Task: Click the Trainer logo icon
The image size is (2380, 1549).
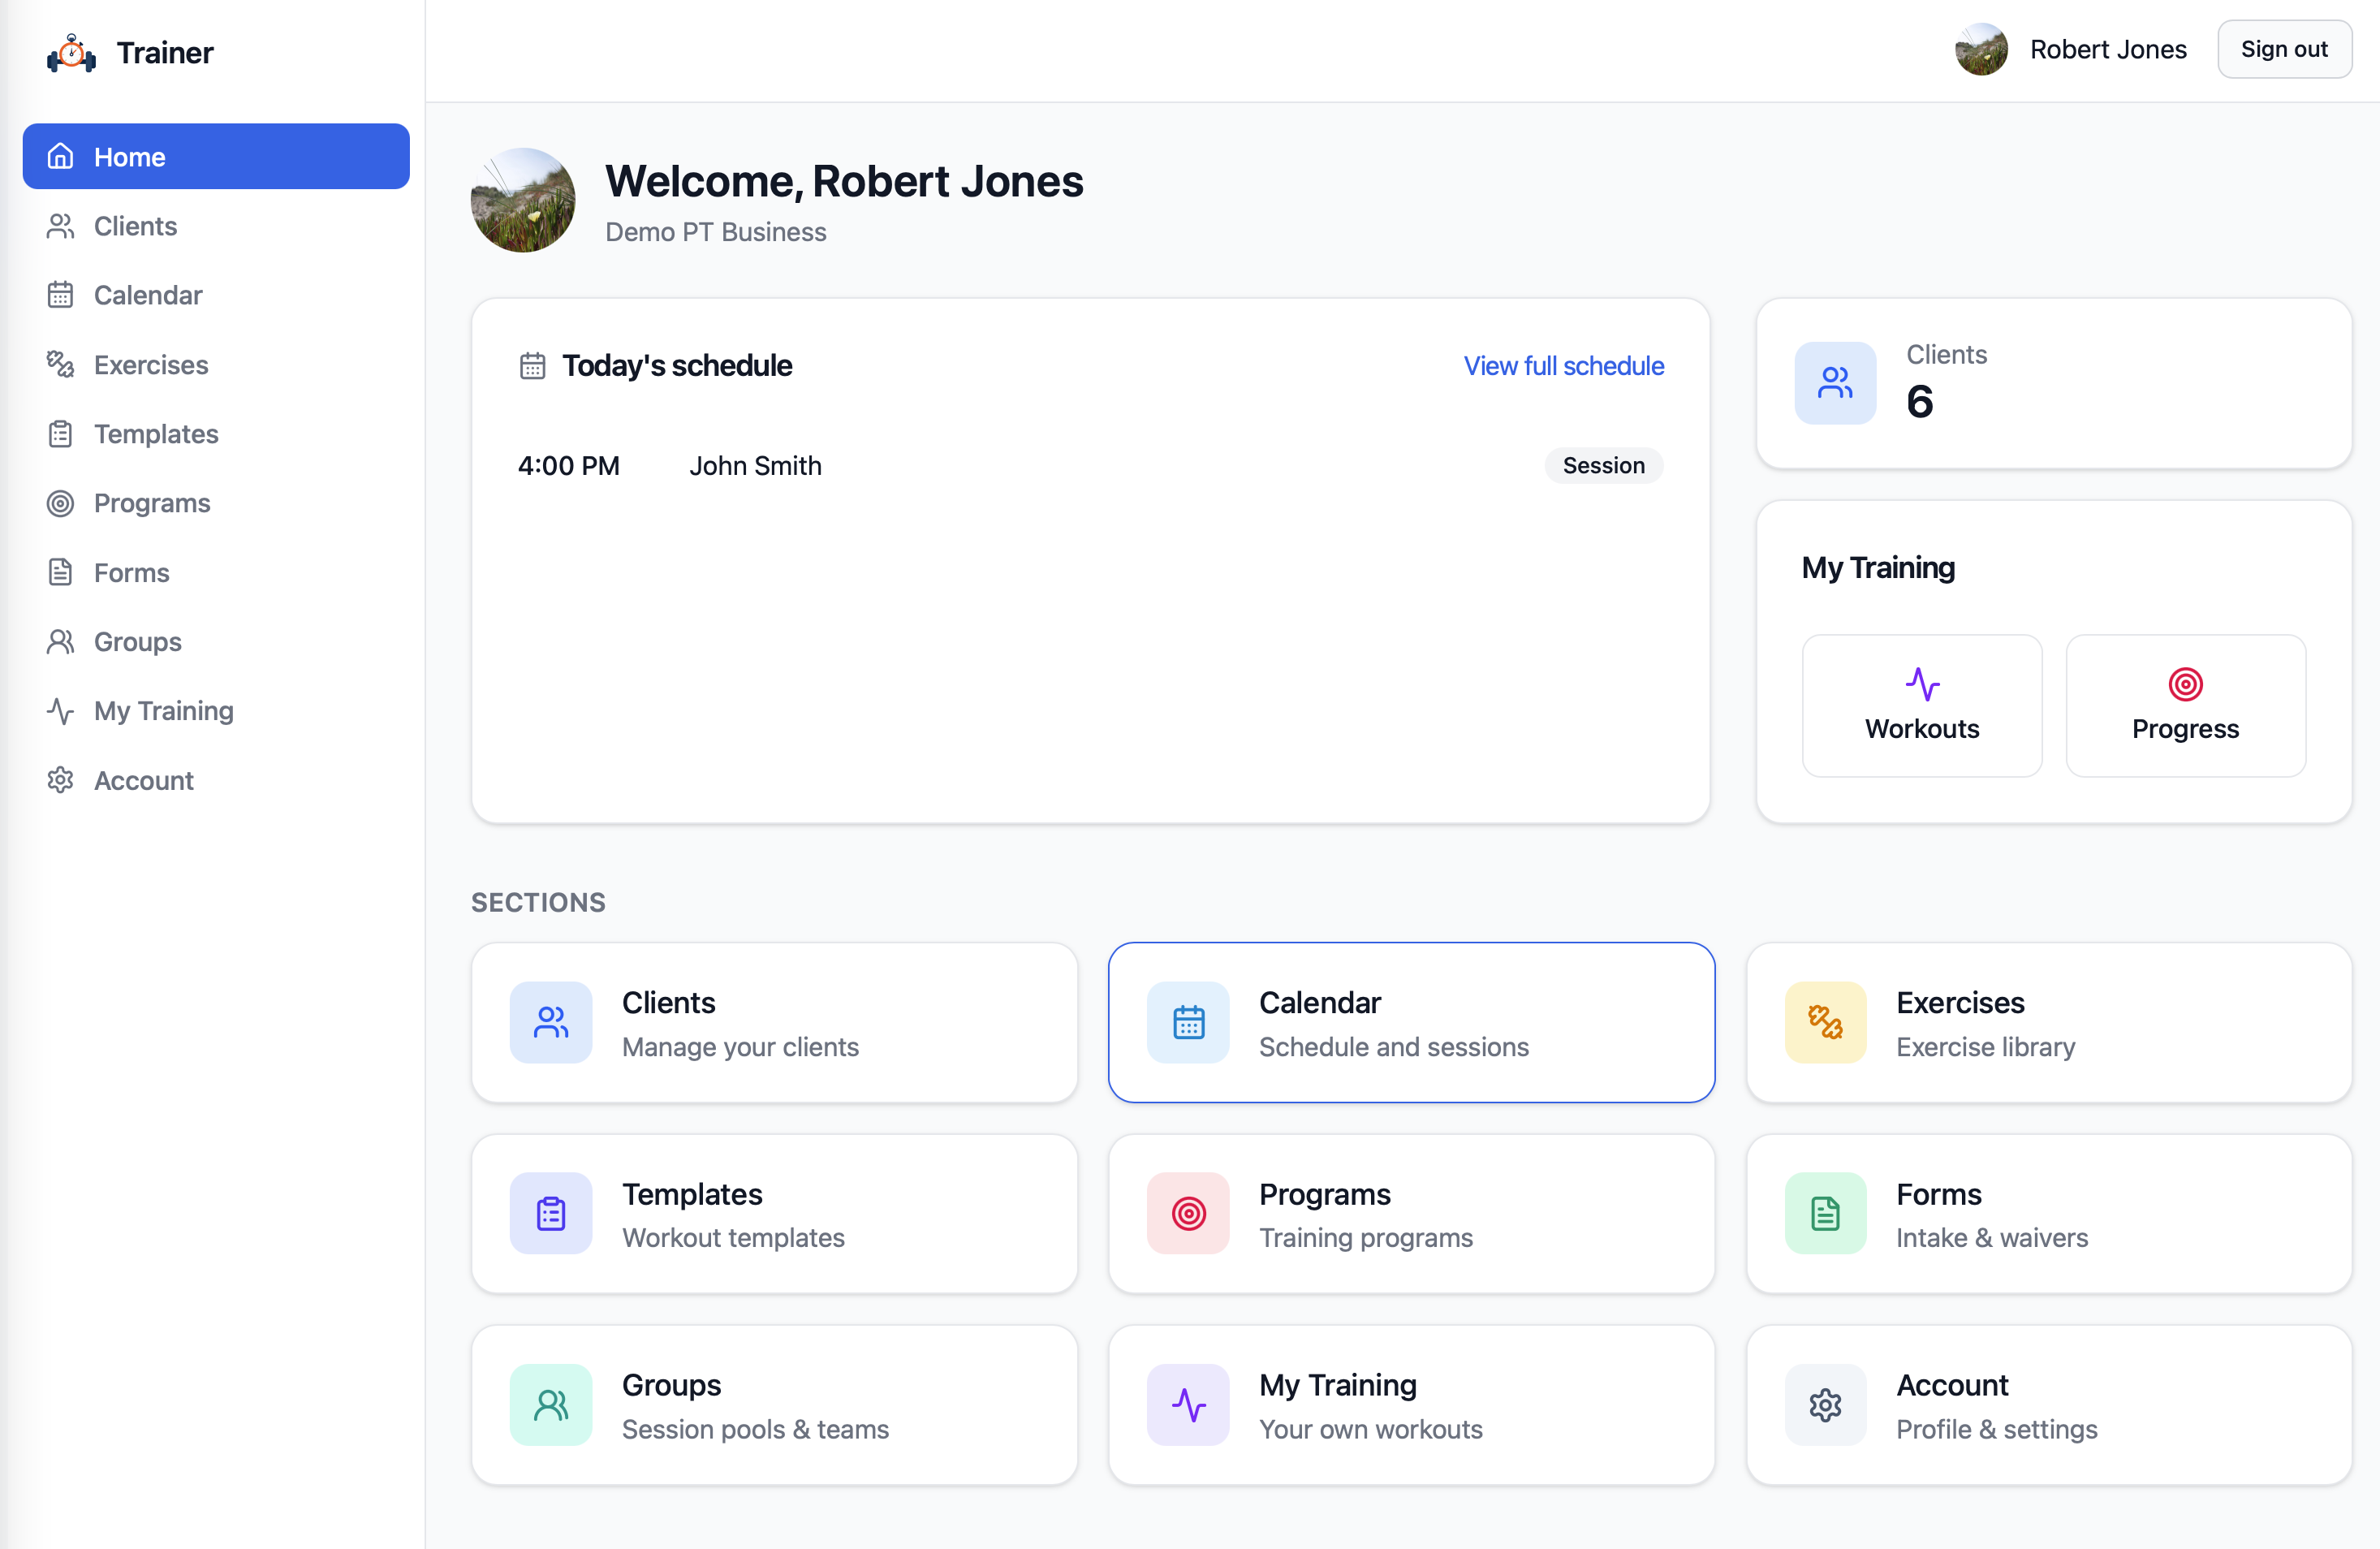Action: (71, 53)
